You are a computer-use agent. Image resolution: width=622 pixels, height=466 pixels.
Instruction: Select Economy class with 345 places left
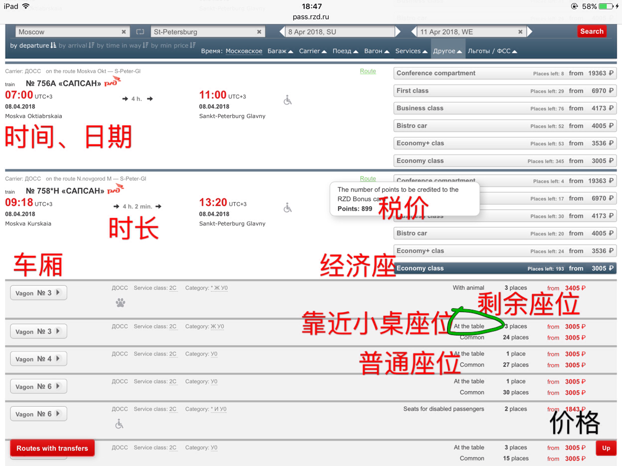(505, 161)
